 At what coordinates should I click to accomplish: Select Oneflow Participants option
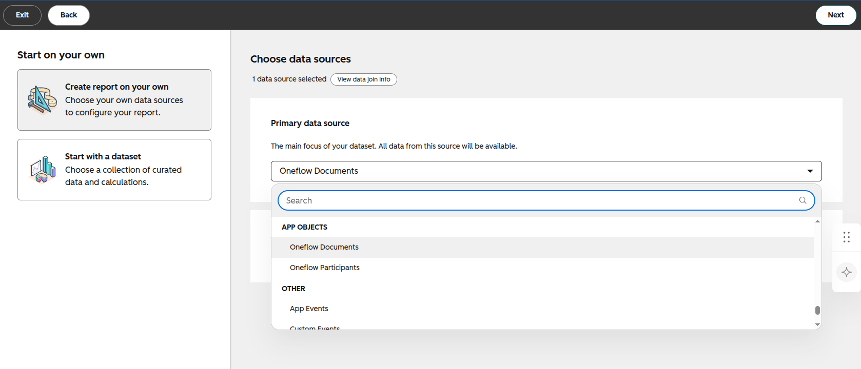coord(542,268)
